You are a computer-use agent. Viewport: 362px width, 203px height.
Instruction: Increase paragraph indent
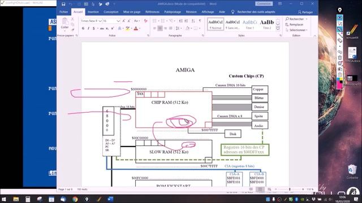tap(186, 21)
